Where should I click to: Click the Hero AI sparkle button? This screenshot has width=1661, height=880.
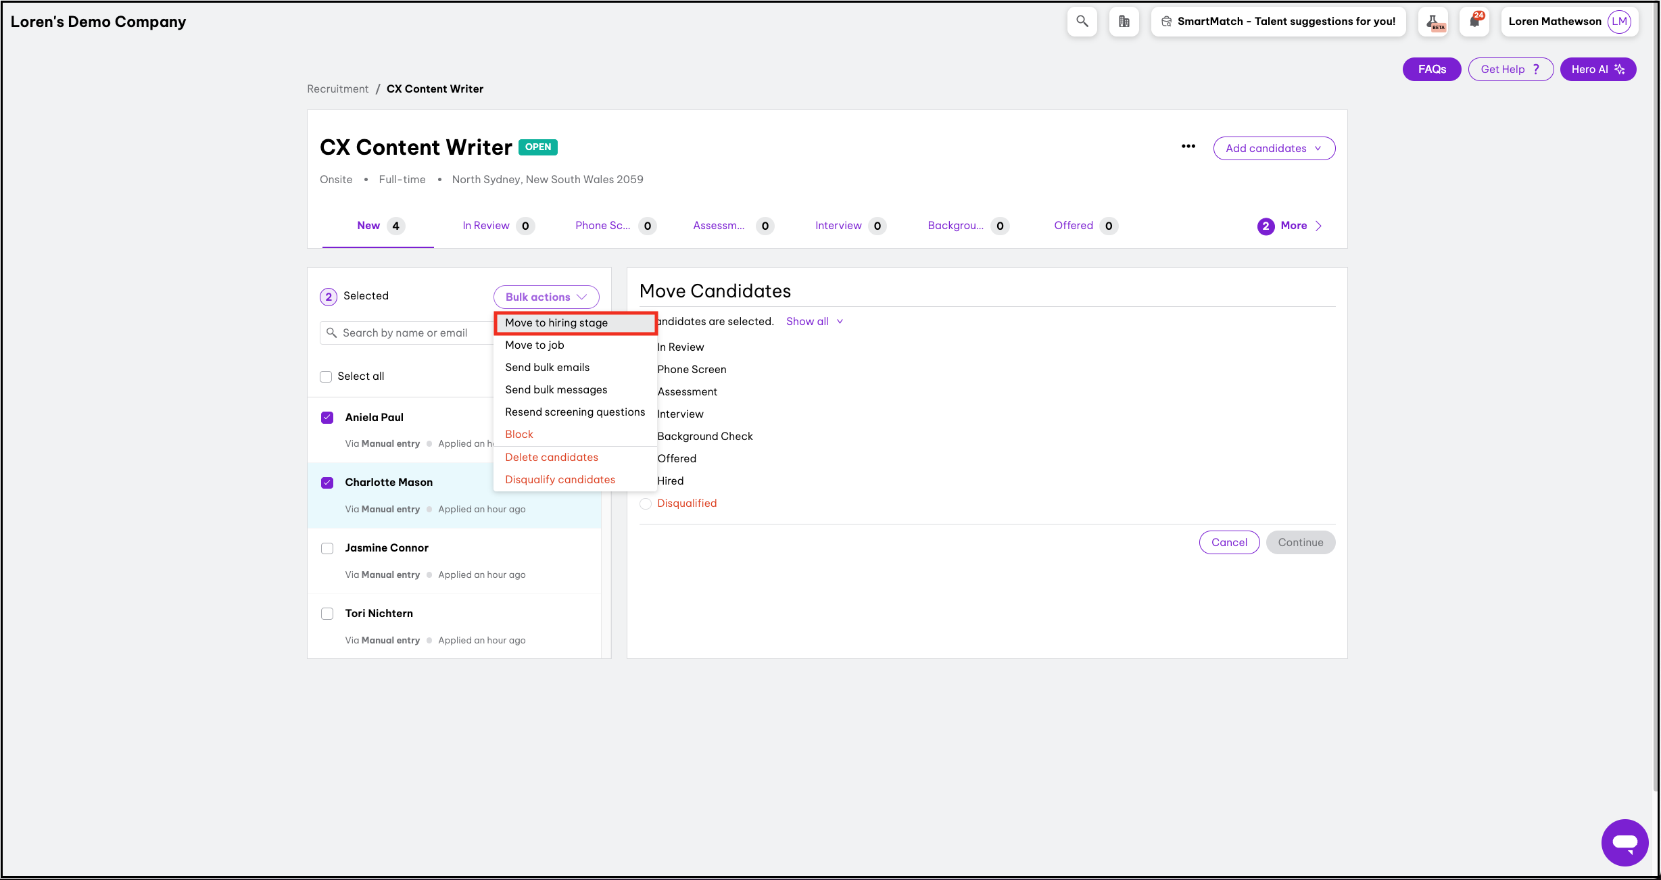click(1597, 69)
